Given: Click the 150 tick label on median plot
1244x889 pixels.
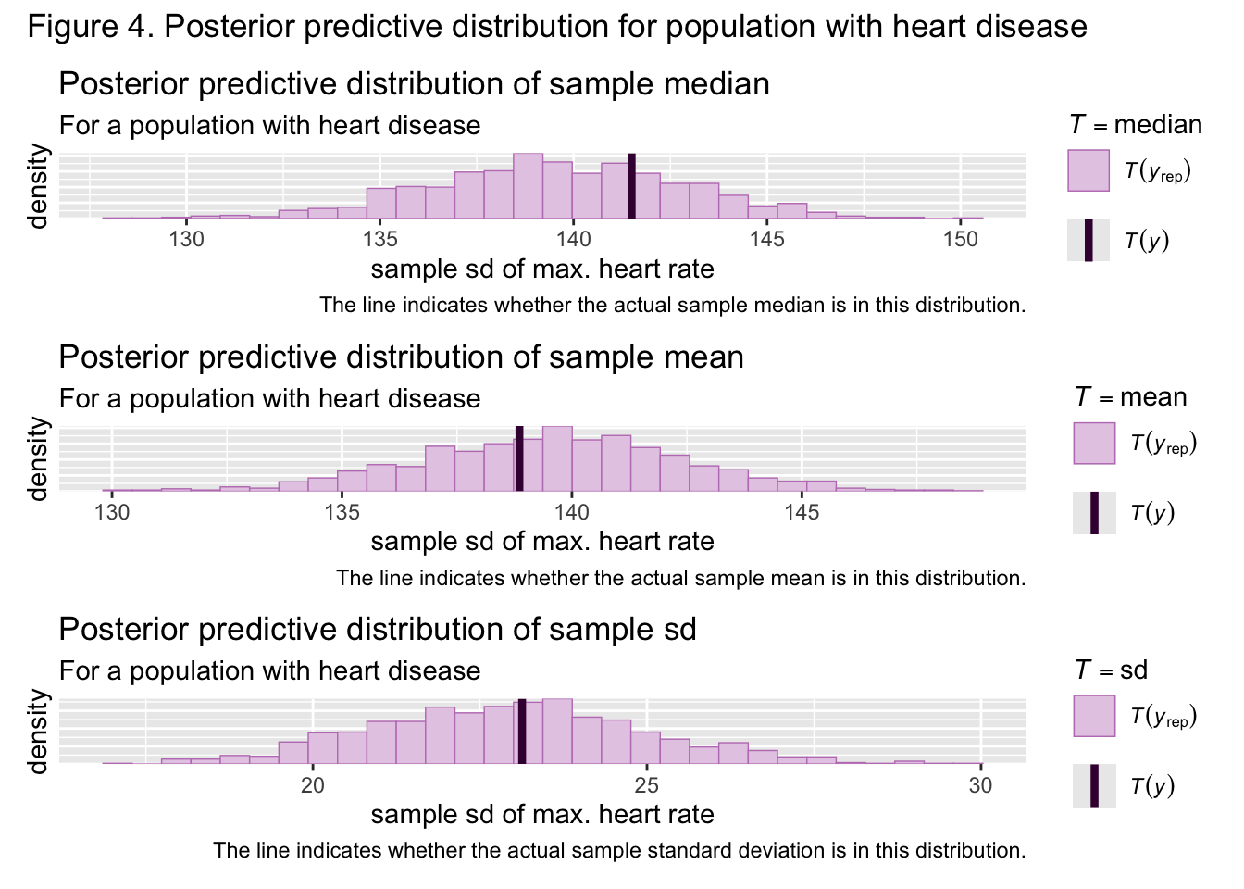Looking at the screenshot, I should click(960, 239).
